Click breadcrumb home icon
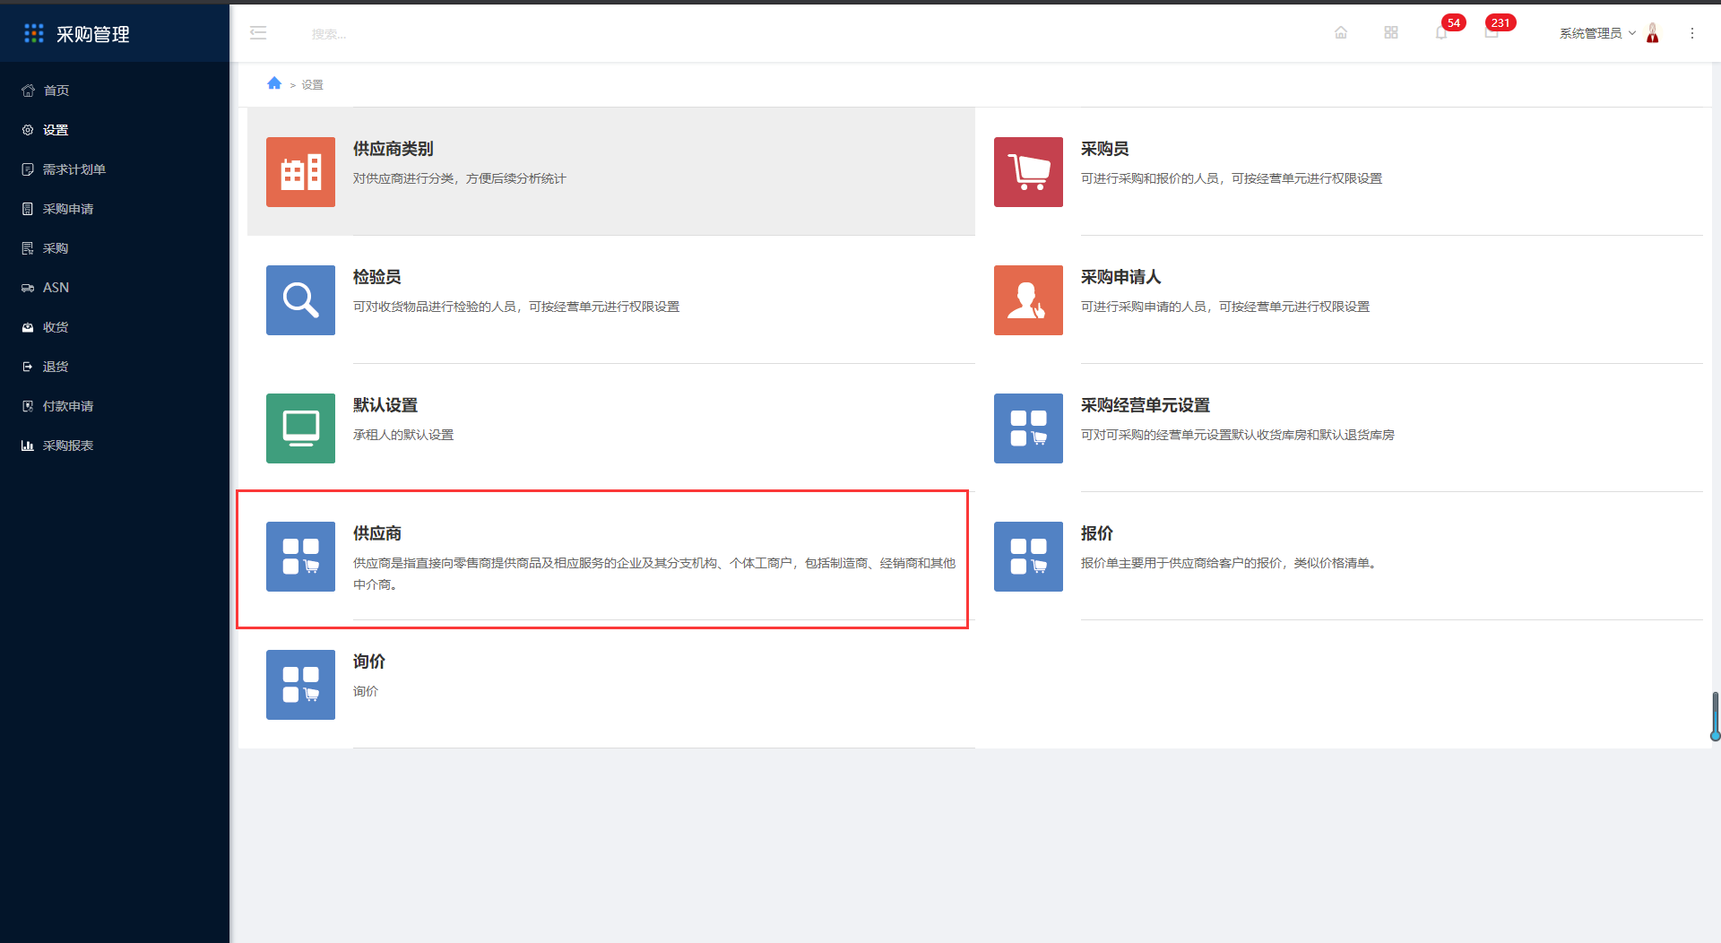 (274, 83)
